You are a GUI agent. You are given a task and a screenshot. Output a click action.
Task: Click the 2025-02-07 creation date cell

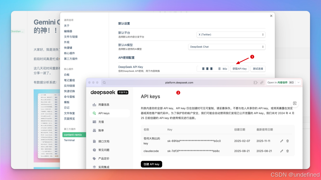click(242, 141)
